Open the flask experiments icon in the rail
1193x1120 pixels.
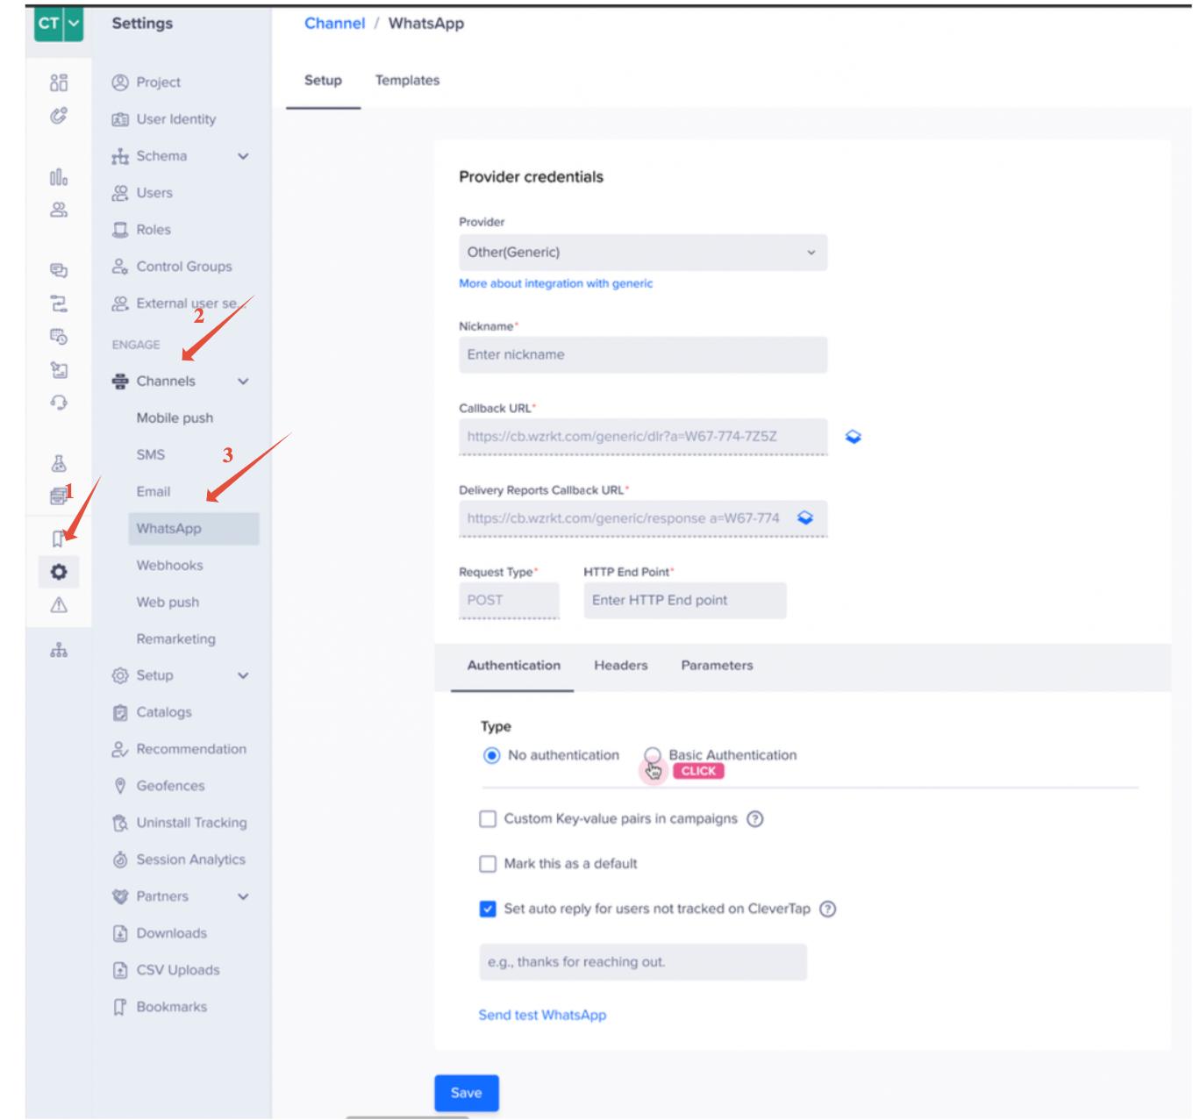pos(59,463)
